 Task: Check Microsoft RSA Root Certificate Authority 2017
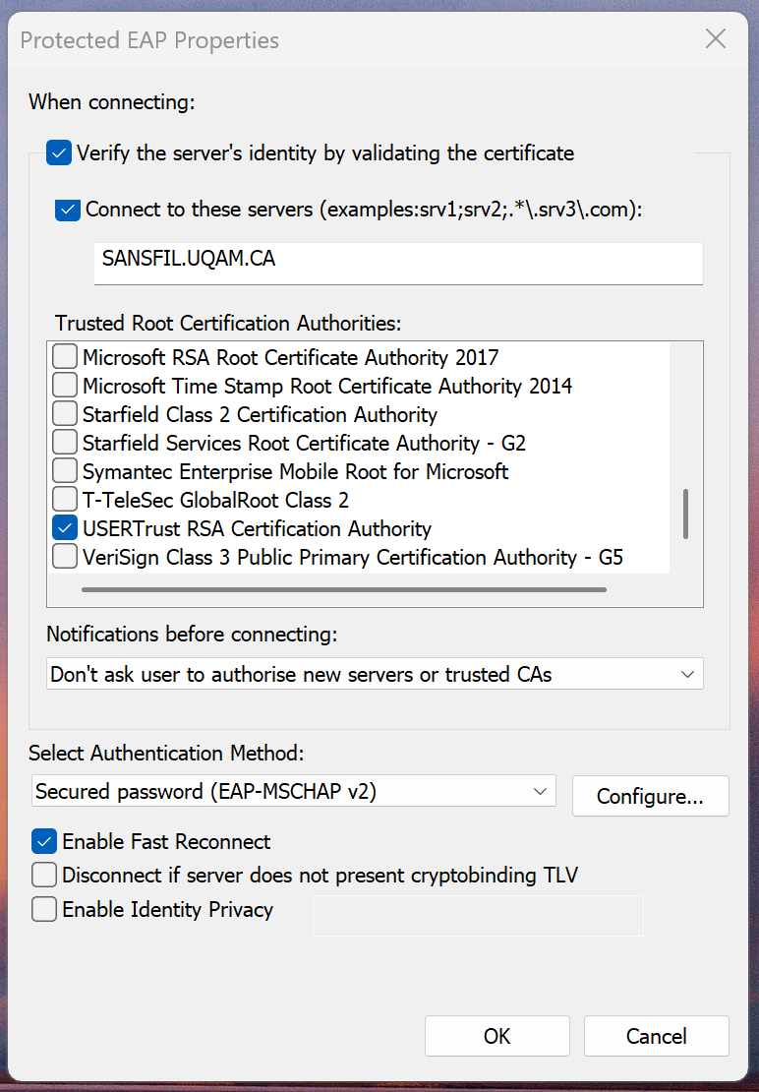[x=65, y=356]
